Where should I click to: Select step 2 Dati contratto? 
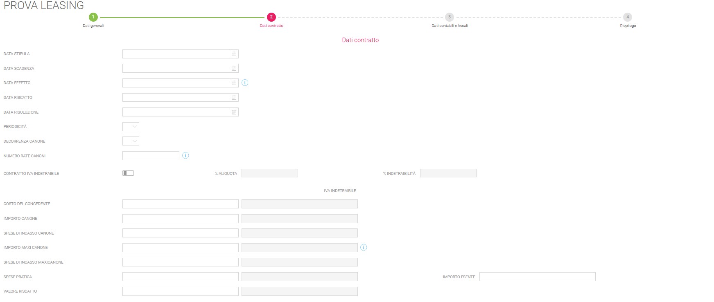271,17
